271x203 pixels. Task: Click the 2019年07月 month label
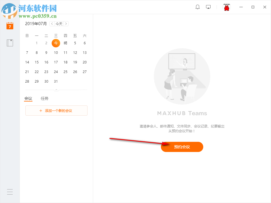tap(36, 24)
